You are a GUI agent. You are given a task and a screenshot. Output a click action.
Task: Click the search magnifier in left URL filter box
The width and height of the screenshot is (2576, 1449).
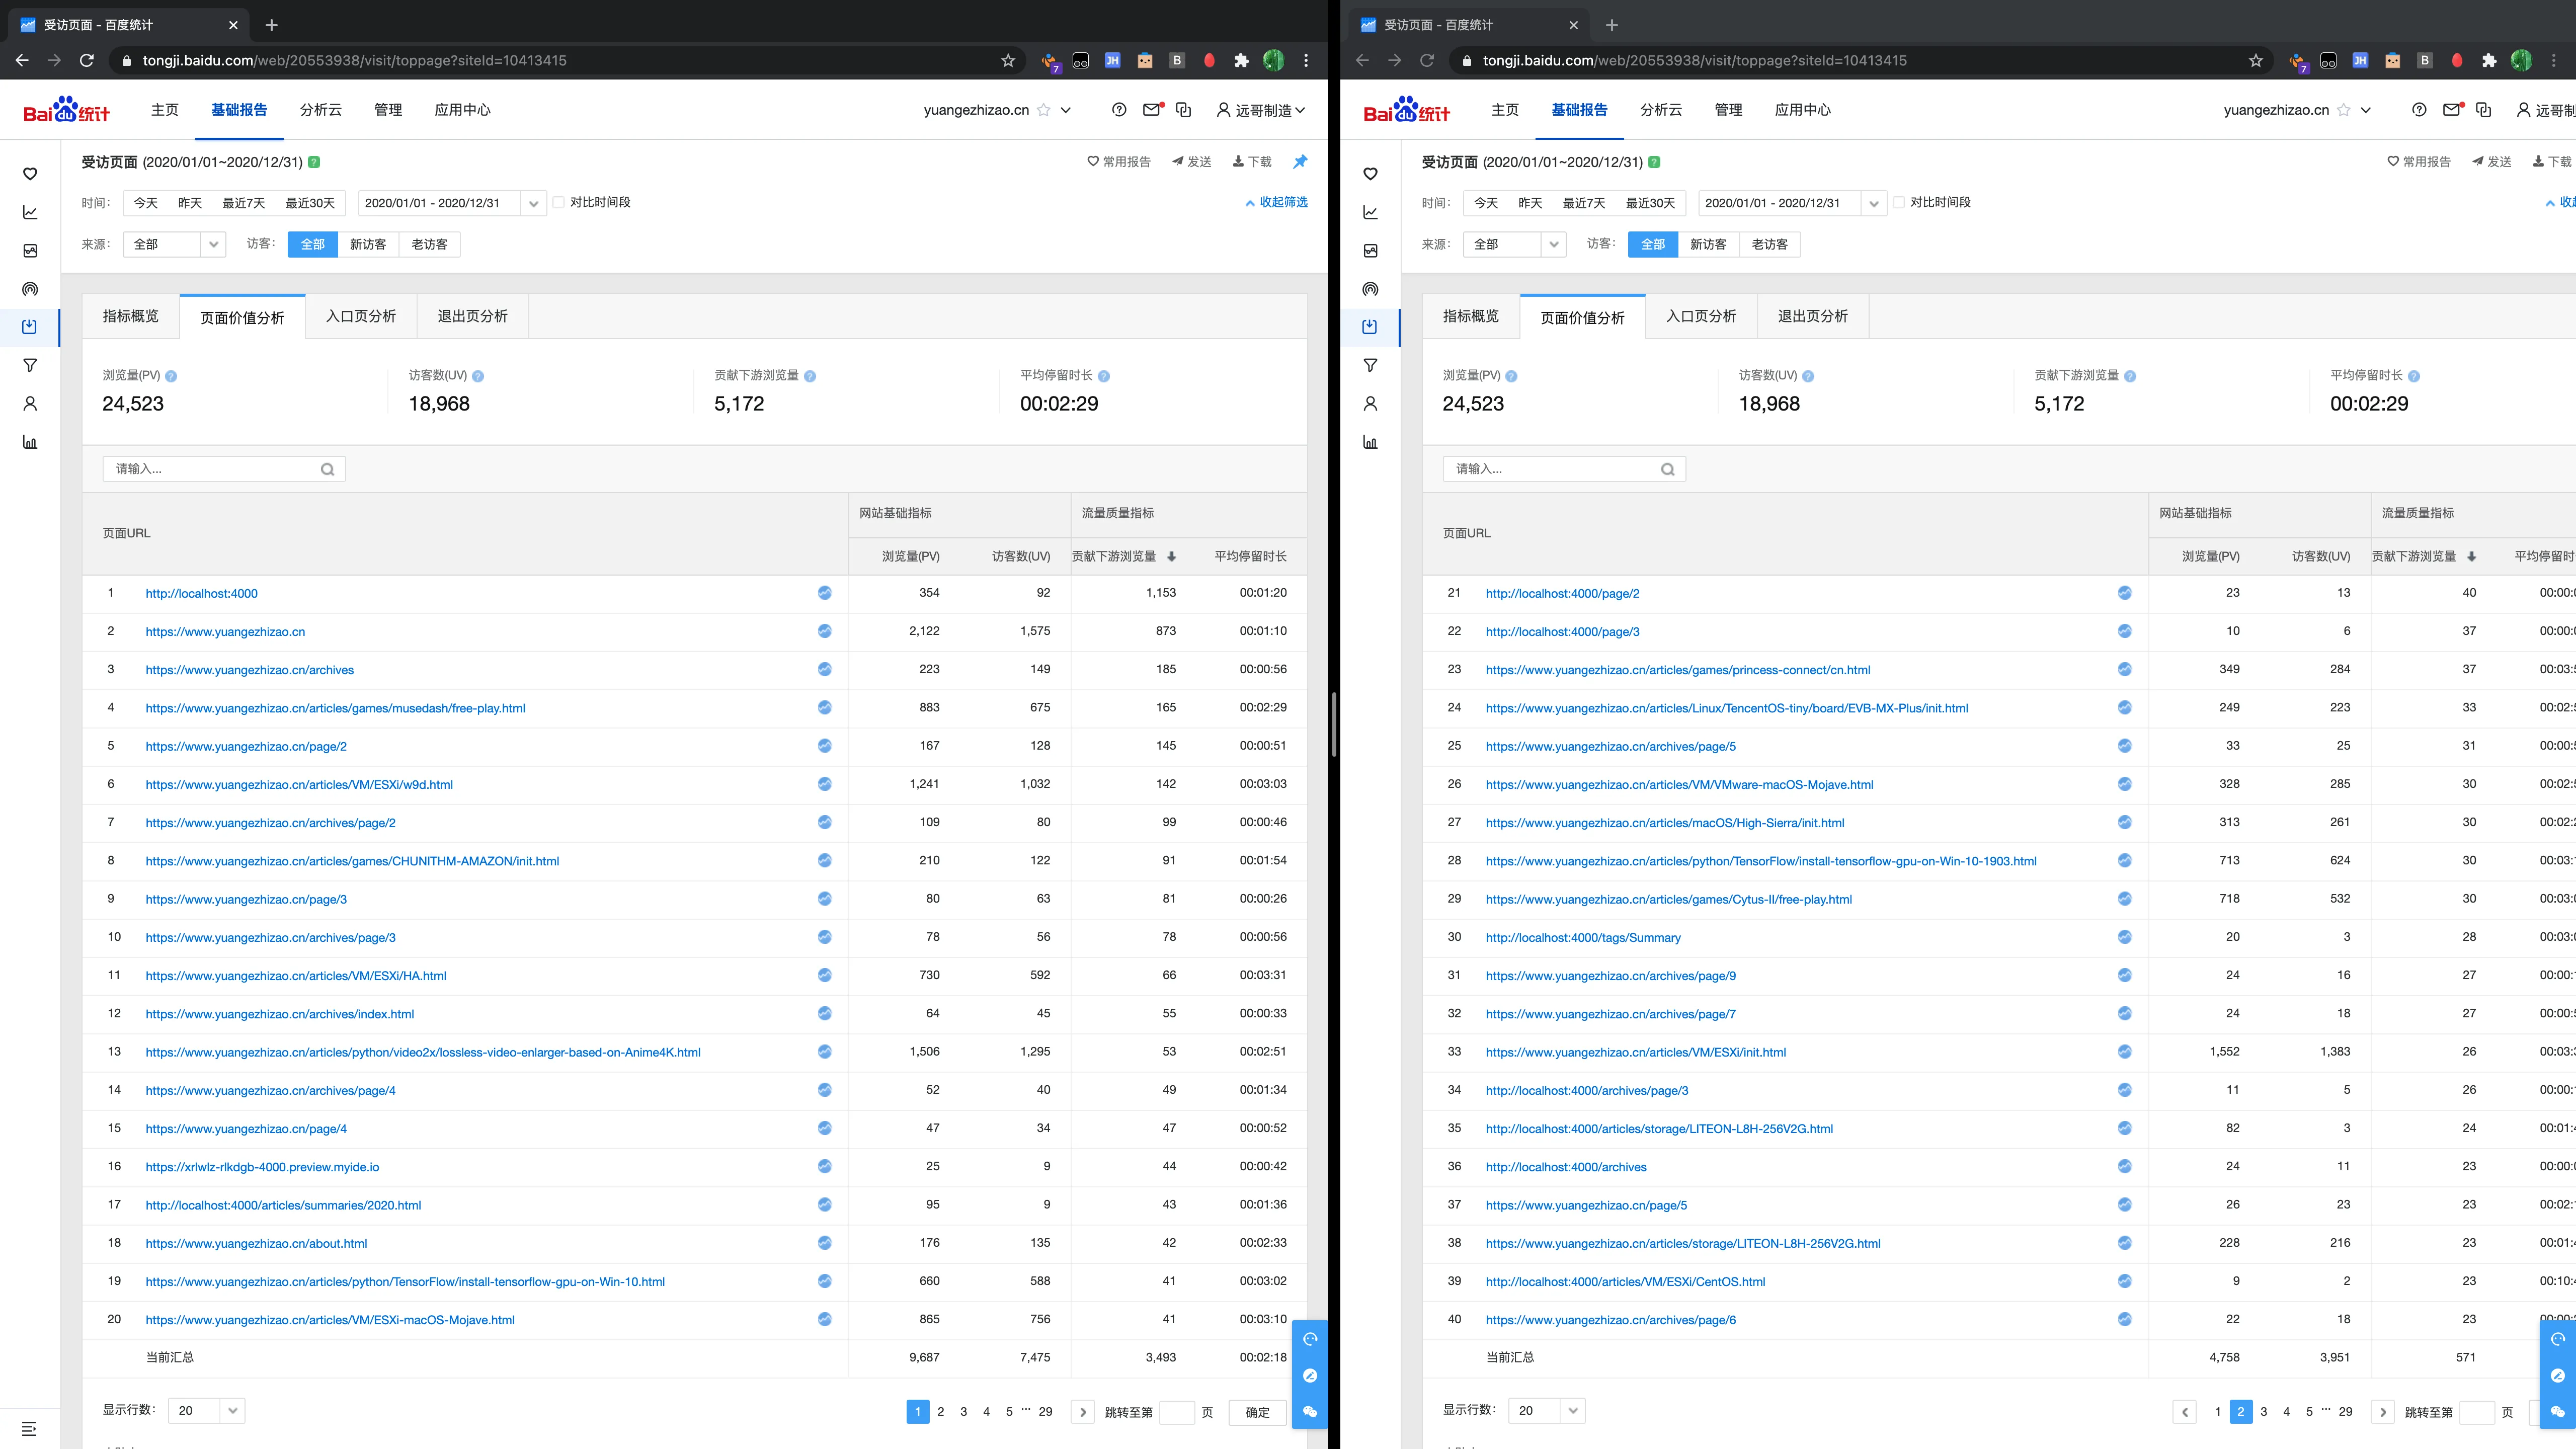[327, 469]
